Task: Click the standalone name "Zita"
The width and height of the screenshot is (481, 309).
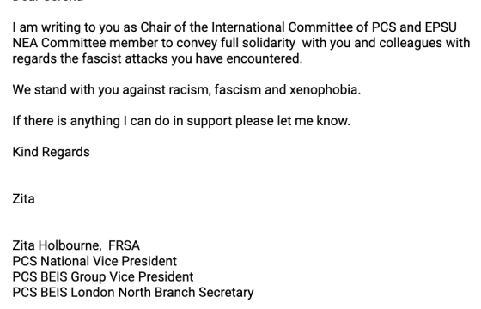Action: [x=24, y=199]
